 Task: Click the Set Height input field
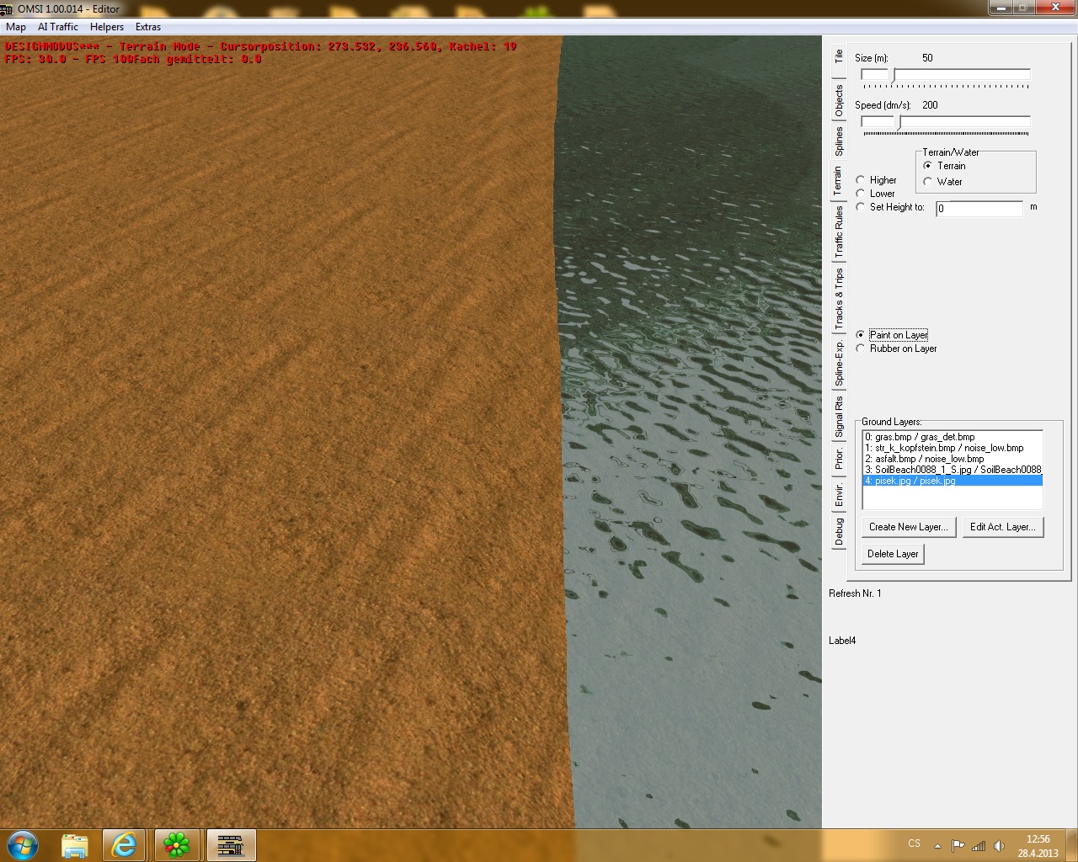pyautogui.click(x=979, y=208)
